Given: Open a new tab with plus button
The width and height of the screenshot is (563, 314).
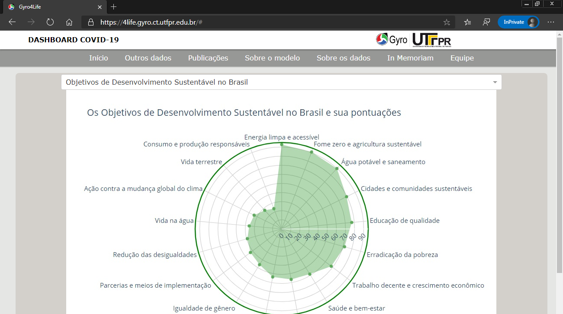Looking at the screenshot, I should pos(113,7).
